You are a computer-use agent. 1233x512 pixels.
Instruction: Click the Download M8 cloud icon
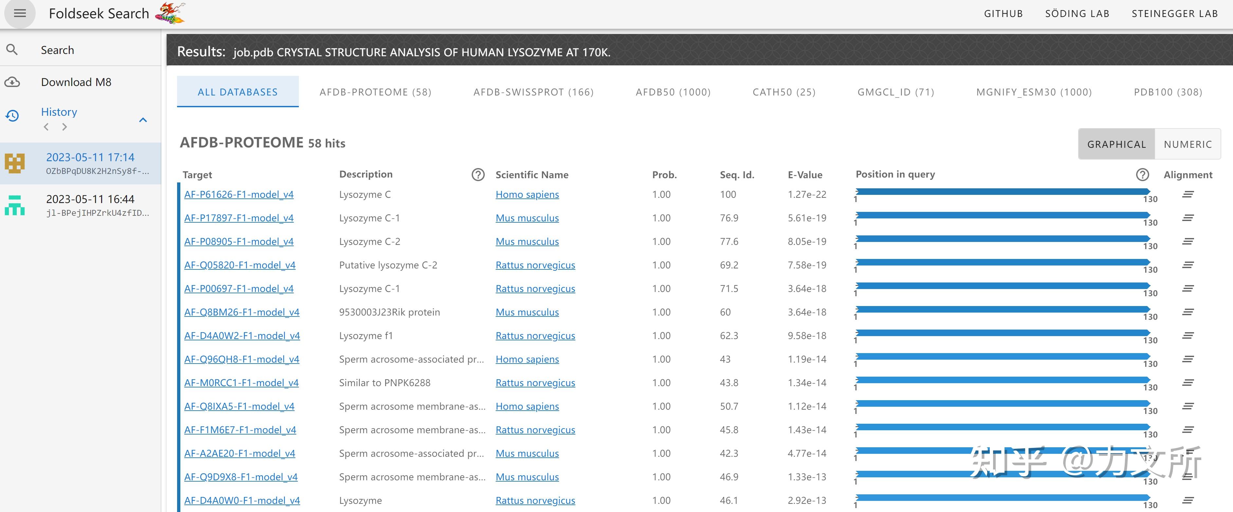12,82
